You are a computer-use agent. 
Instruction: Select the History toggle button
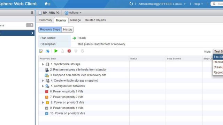point(68,30)
